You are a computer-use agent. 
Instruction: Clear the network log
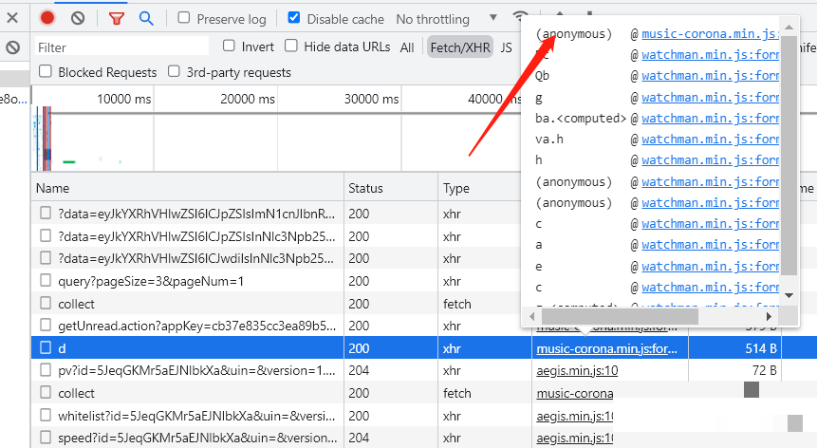pyautogui.click(x=78, y=18)
